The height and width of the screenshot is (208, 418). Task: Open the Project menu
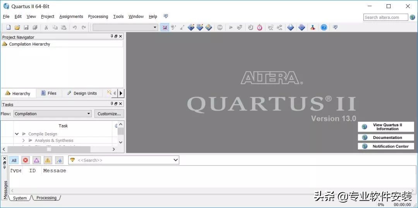(48, 17)
